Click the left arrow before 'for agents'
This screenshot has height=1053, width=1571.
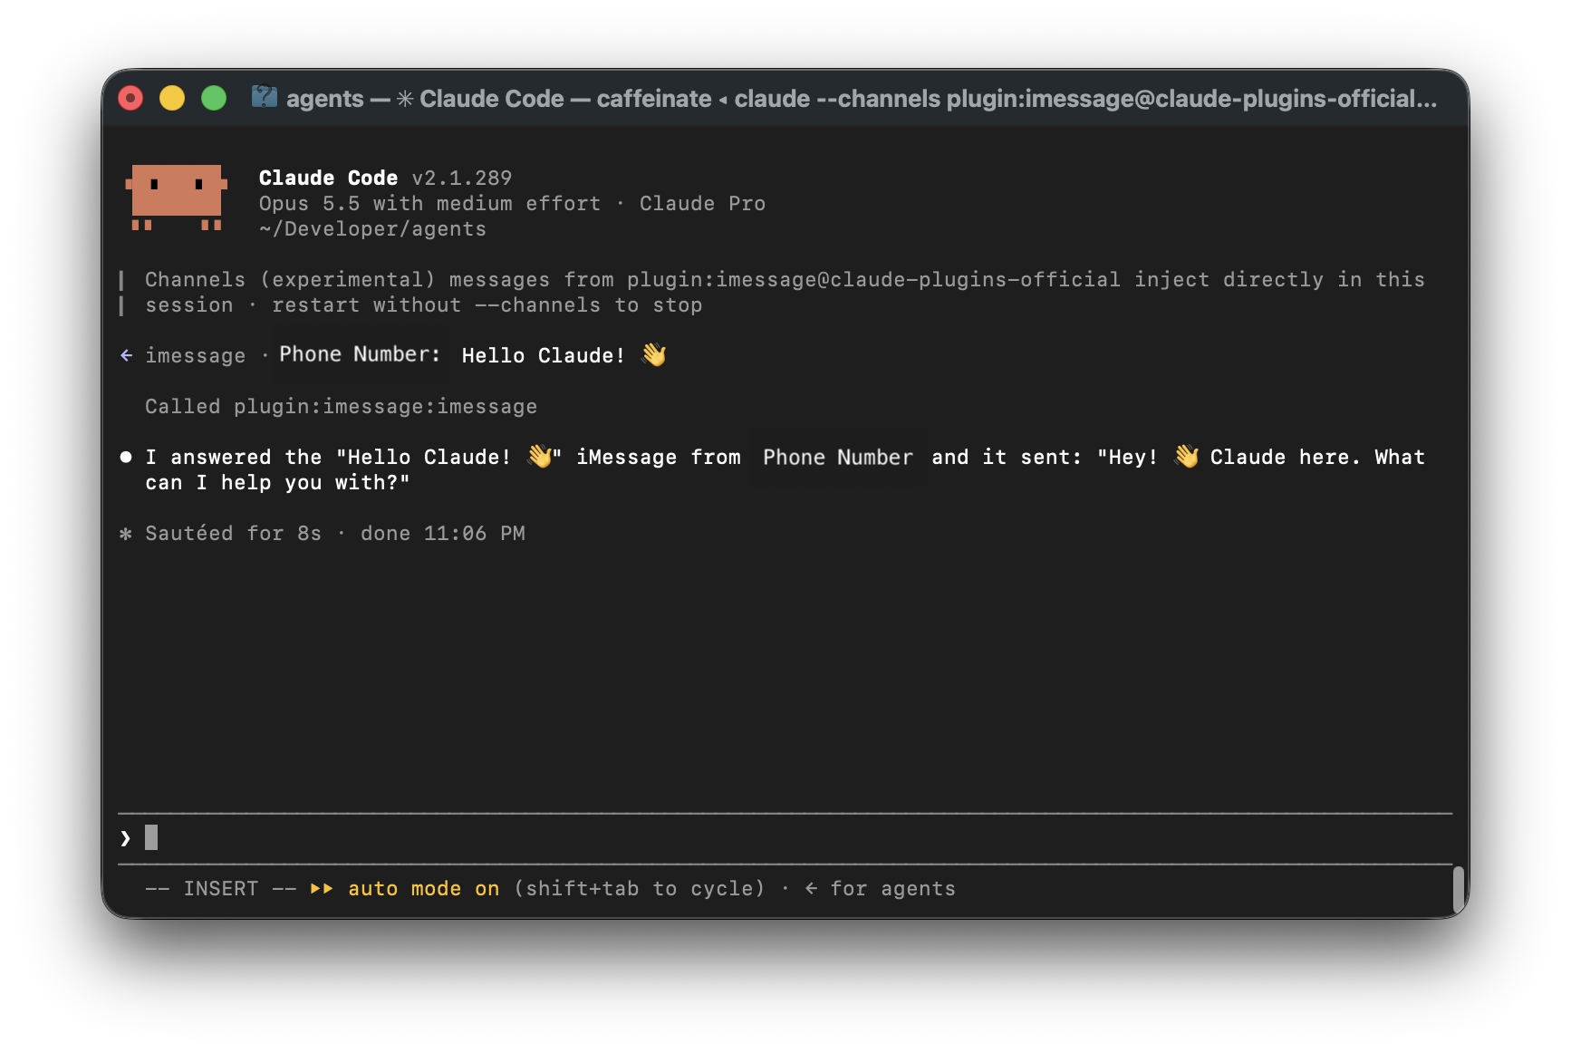pyautogui.click(x=811, y=889)
